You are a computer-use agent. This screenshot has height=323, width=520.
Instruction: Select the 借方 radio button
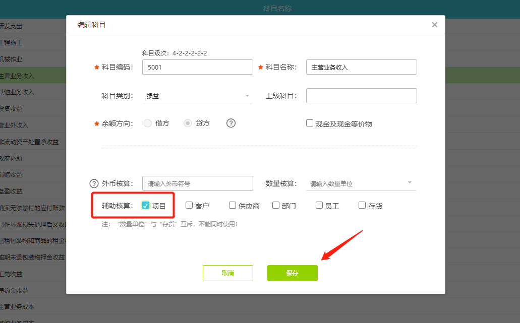point(148,123)
